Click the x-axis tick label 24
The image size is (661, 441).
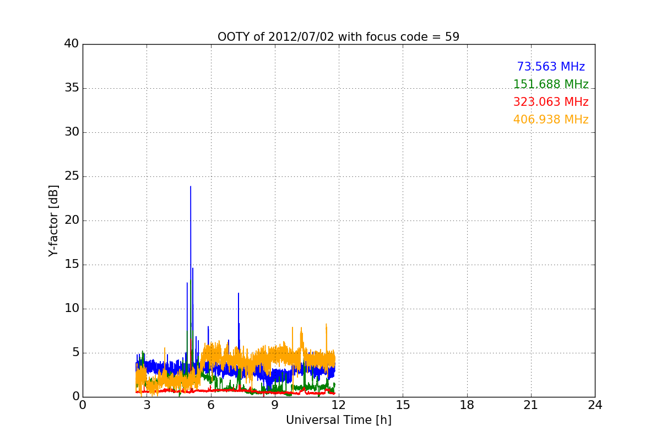595,405
